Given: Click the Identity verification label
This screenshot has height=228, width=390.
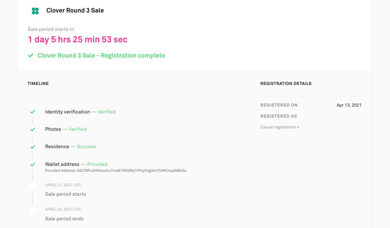Looking at the screenshot, I should coord(67,112).
